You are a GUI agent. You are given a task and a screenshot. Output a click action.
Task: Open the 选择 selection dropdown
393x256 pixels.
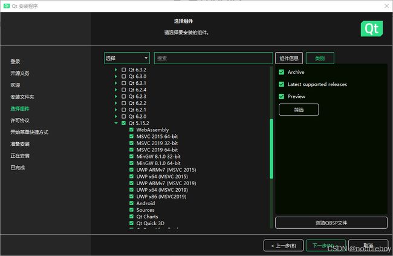127,58
